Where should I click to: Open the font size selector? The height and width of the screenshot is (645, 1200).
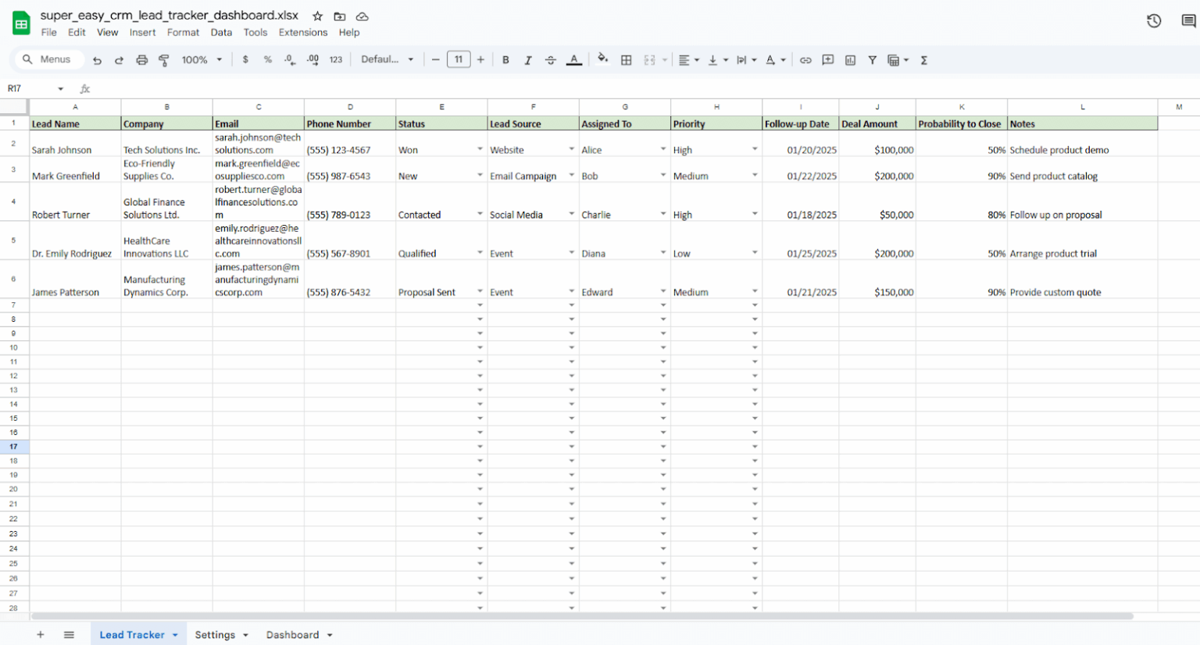coord(458,59)
